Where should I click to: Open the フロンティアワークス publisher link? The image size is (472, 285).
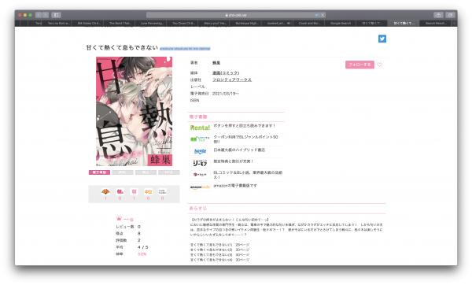point(232,80)
